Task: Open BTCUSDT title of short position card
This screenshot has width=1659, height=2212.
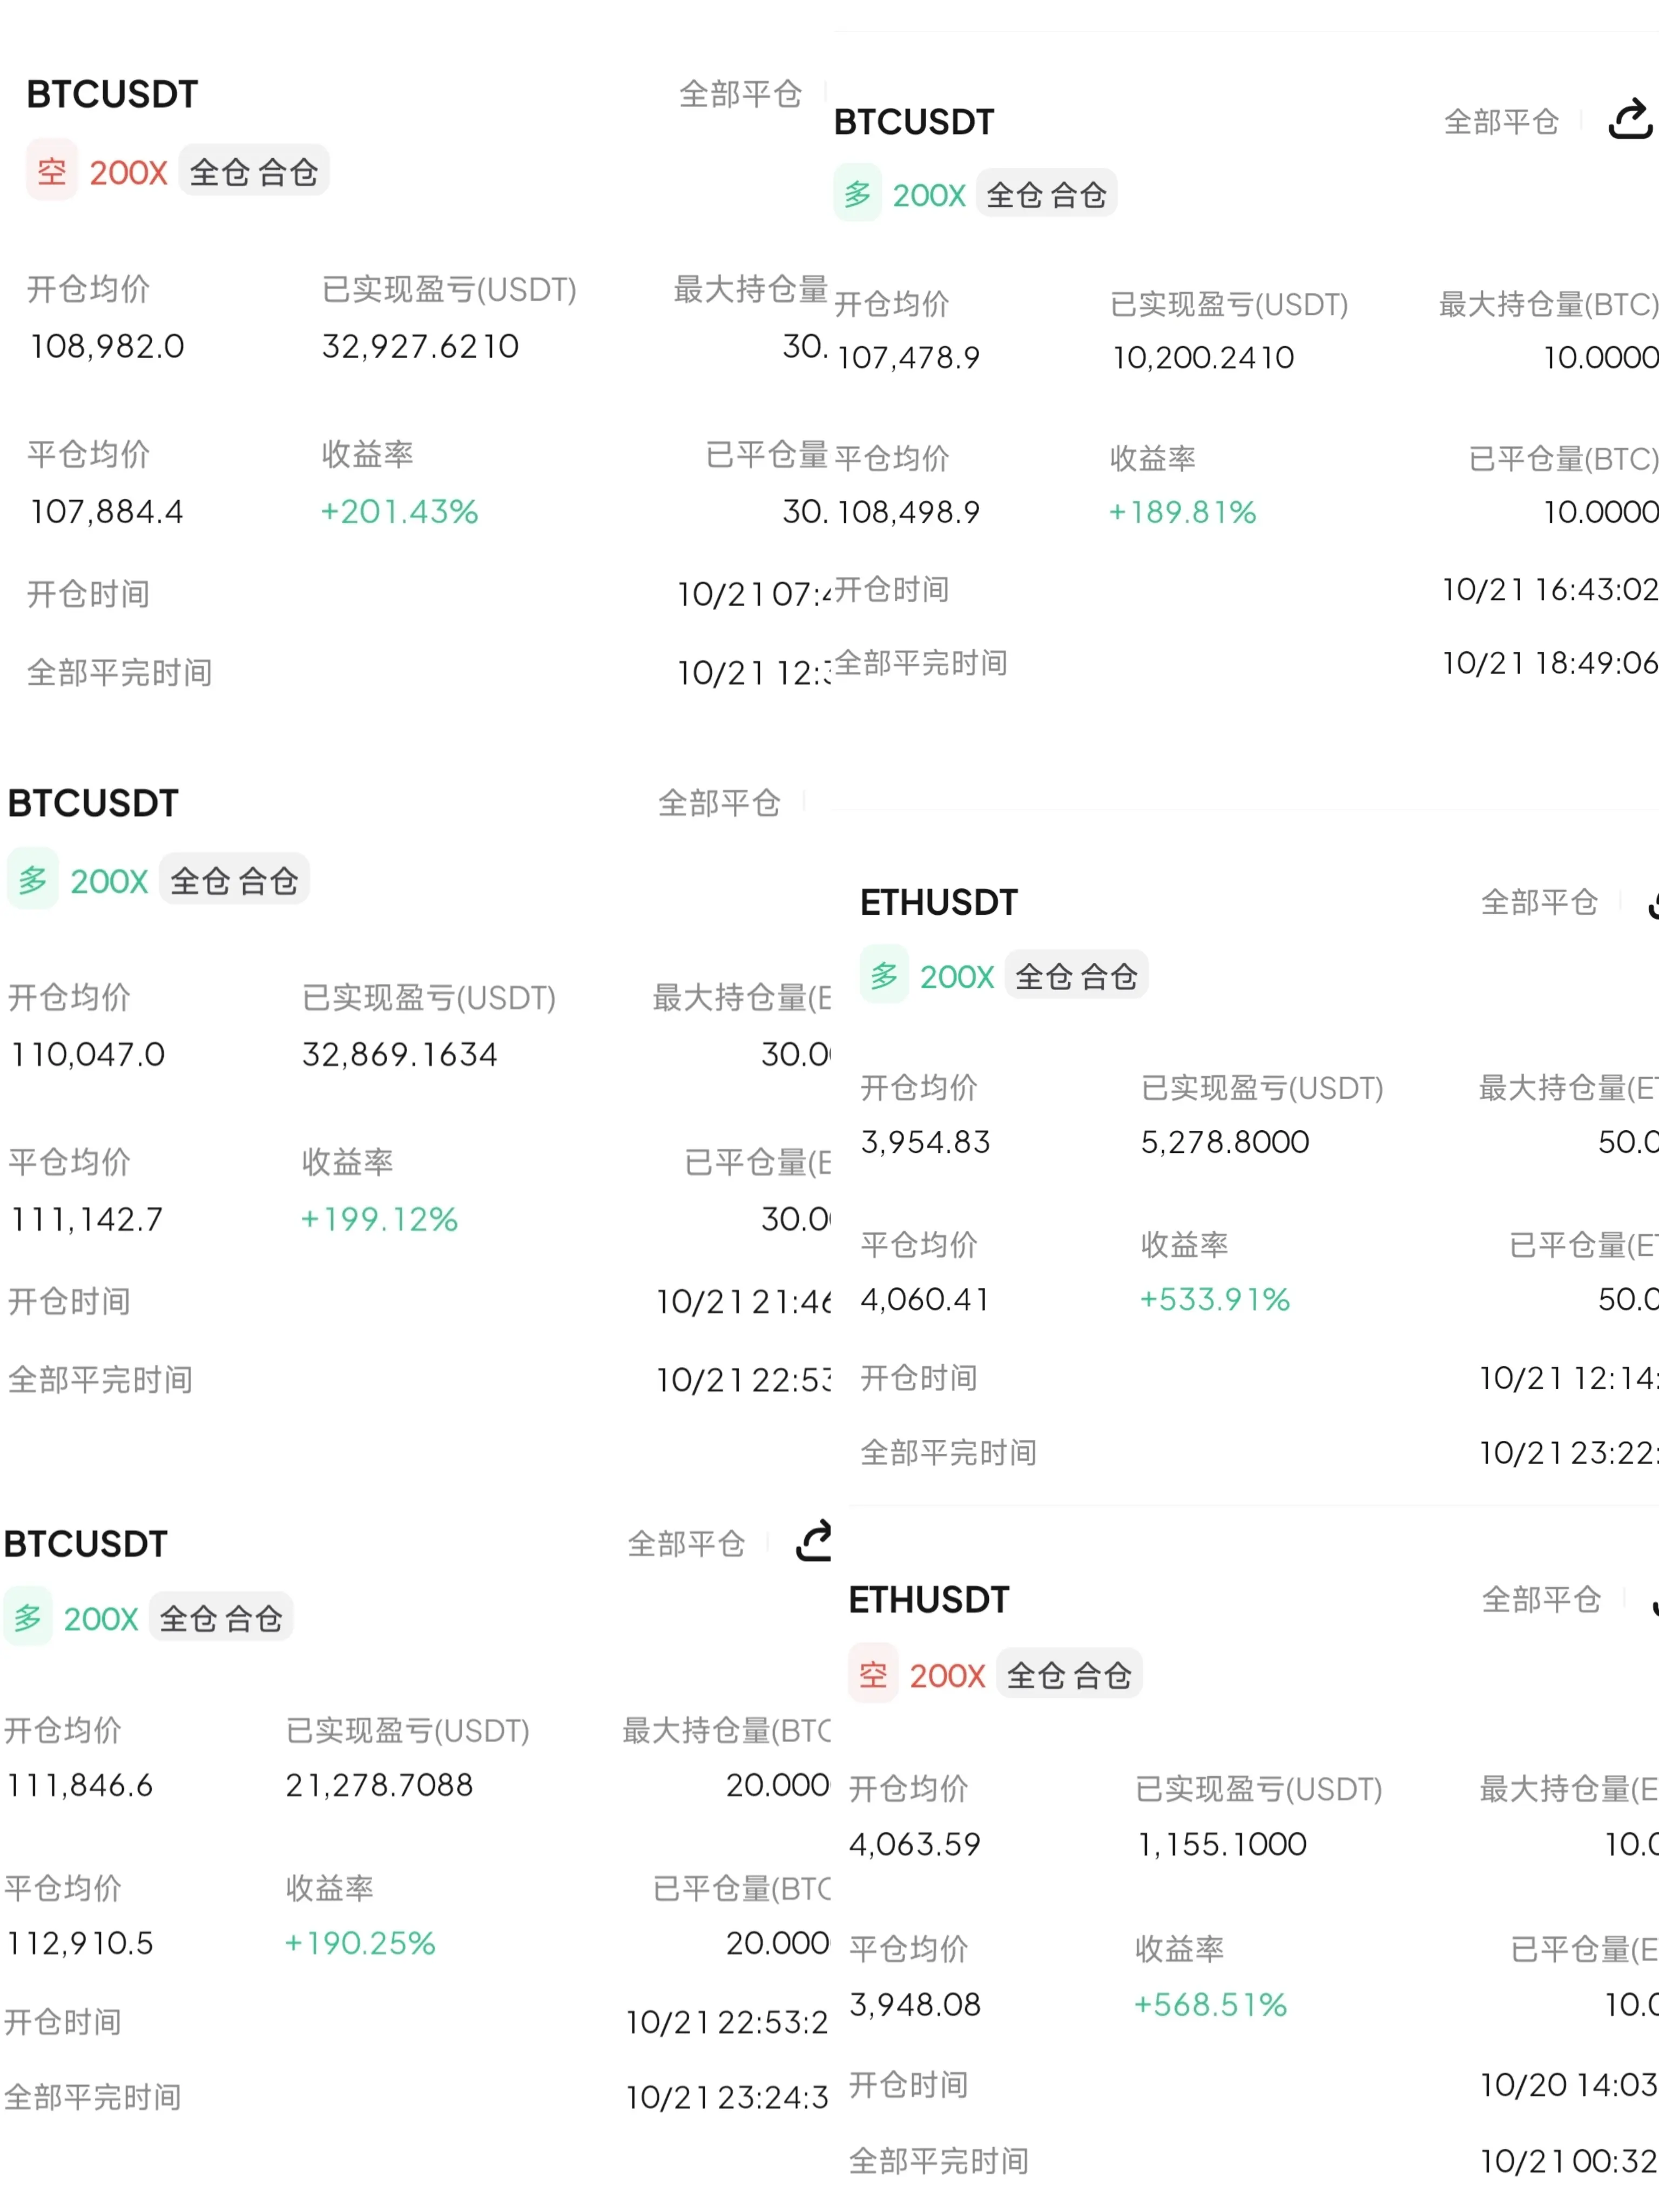Action: (x=112, y=94)
